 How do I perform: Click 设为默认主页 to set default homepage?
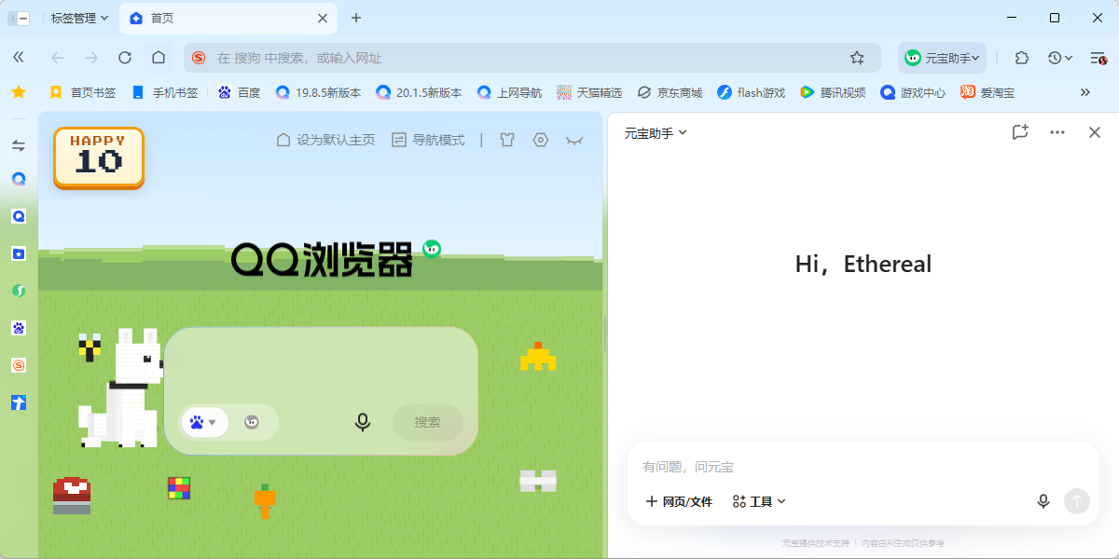point(325,140)
